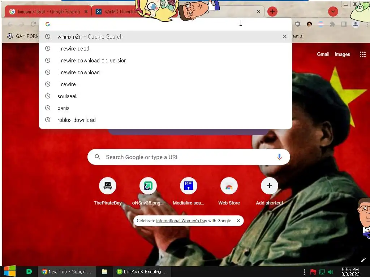Close the limewire dead tab
Image resolution: width=370 pixels, height=277 pixels.
click(86, 12)
